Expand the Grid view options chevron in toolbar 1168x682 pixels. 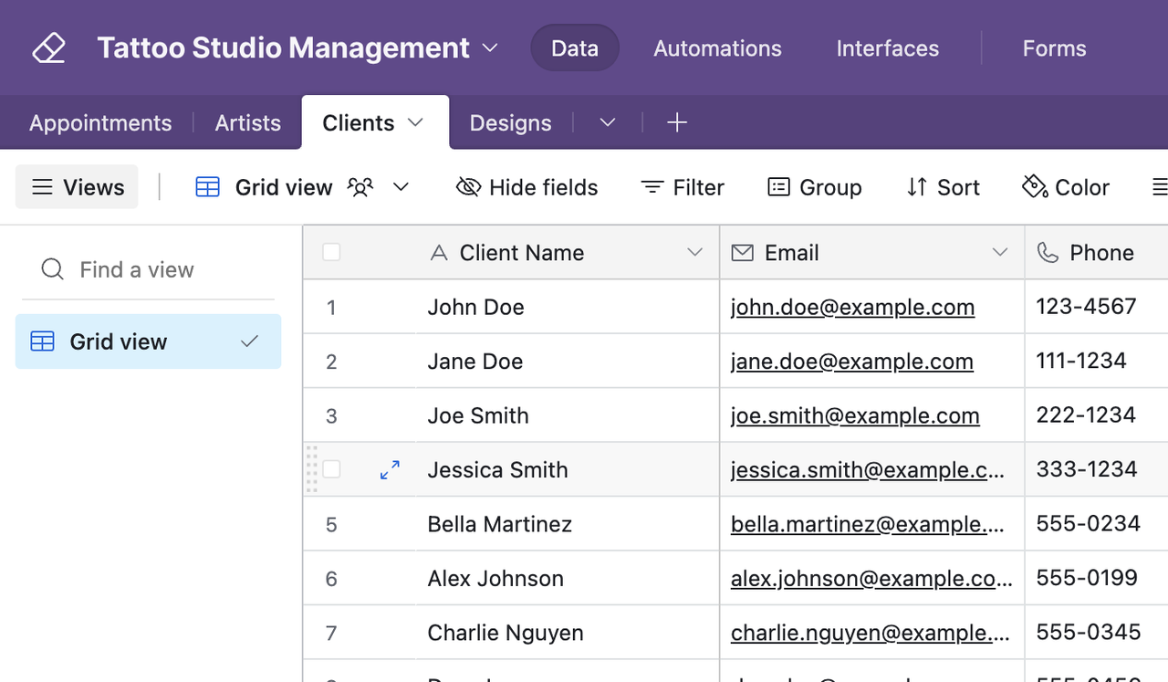coord(401,187)
